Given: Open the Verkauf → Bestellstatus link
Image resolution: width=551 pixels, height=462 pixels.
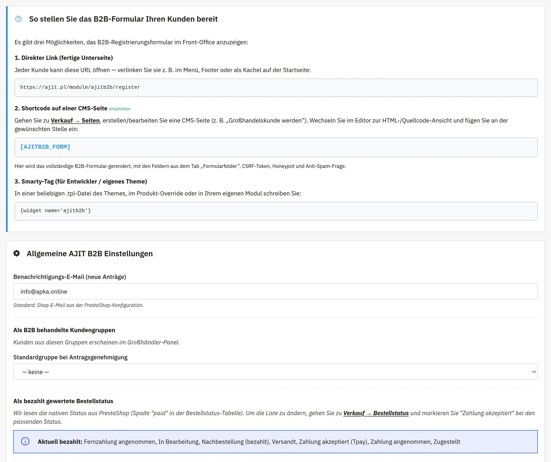Looking at the screenshot, I should click(x=376, y=413).
